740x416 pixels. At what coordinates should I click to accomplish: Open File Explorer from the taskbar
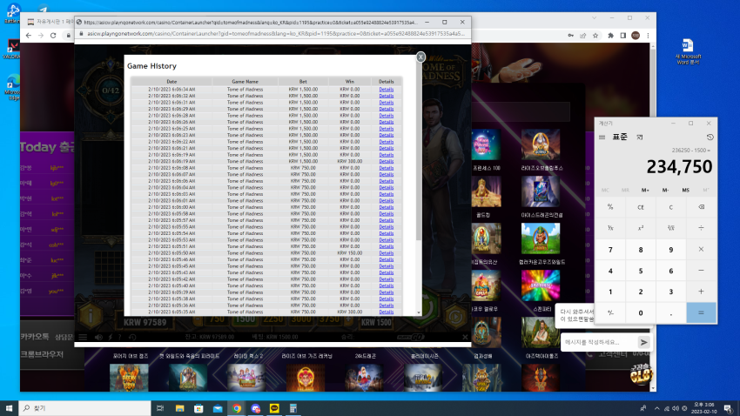click(180, 408)
